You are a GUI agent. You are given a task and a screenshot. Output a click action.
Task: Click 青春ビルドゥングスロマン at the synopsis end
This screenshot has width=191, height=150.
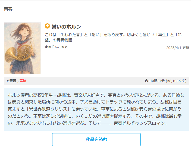139,123
